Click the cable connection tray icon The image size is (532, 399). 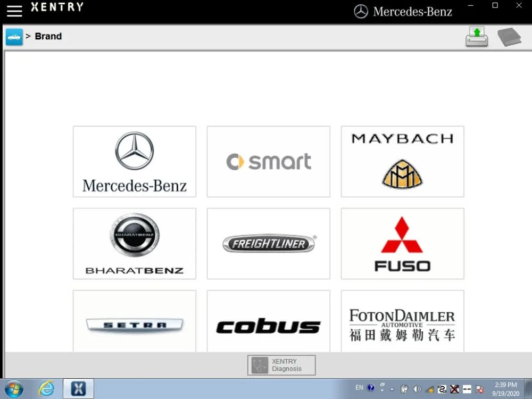pos(442,389)
